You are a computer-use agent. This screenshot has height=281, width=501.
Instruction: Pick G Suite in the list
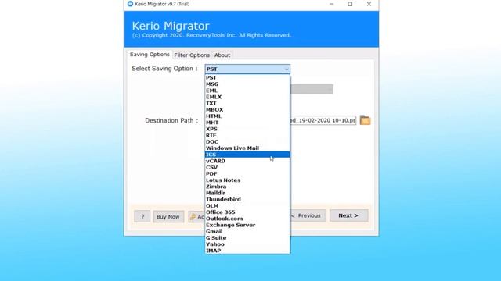(x=247, y=237)
